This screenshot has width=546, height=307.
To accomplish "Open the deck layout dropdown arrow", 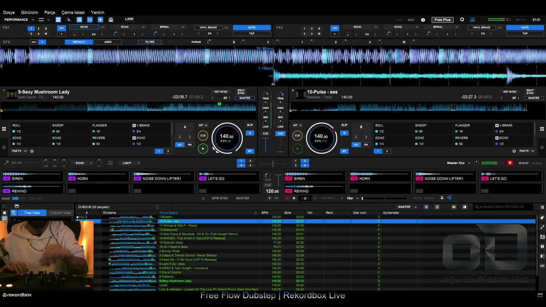I will 48,20.
